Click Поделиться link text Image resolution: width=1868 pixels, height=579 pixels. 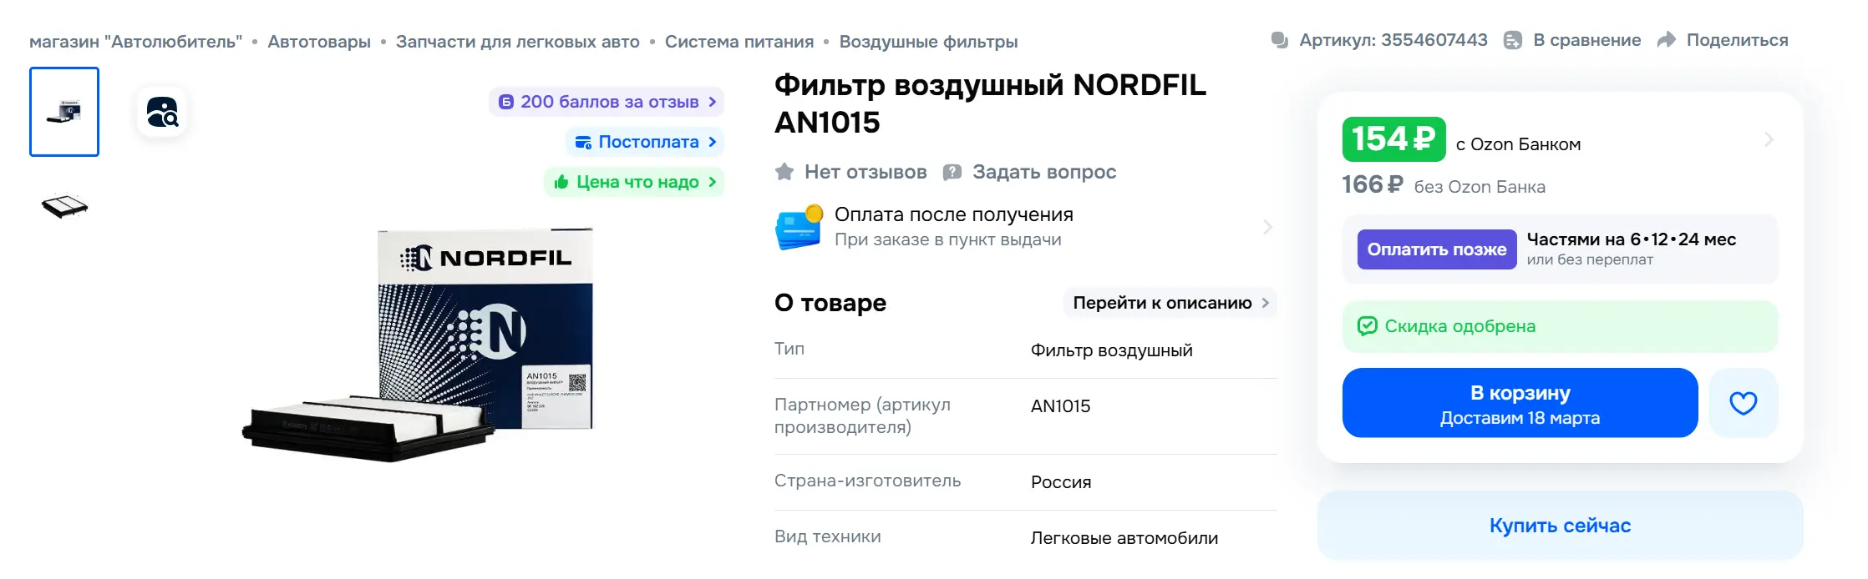(x=1738, y=40)
